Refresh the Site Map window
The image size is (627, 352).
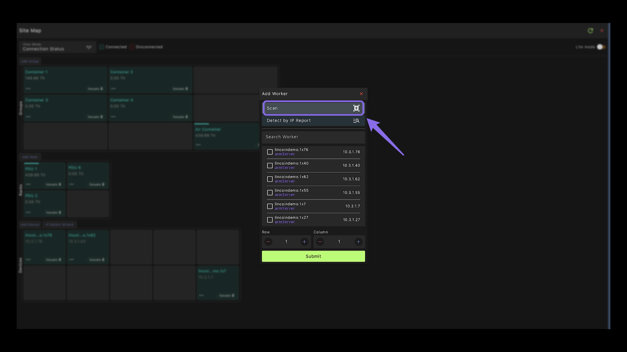(590, 31)
